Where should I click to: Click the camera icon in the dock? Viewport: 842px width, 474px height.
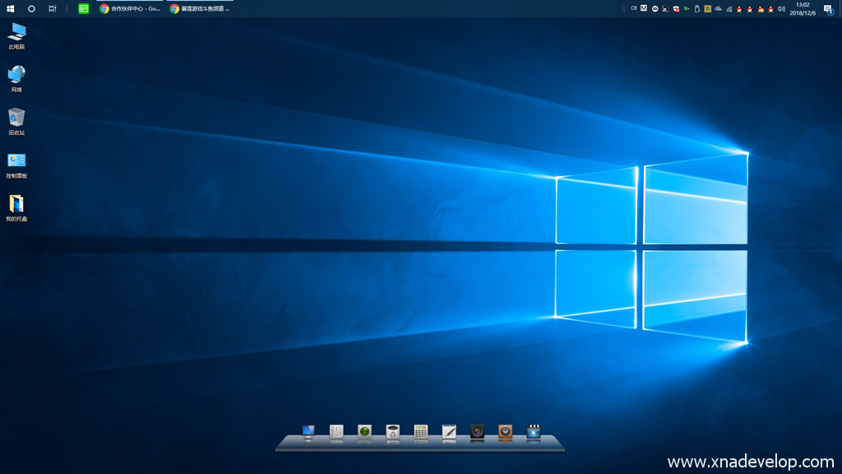(477, 432)
